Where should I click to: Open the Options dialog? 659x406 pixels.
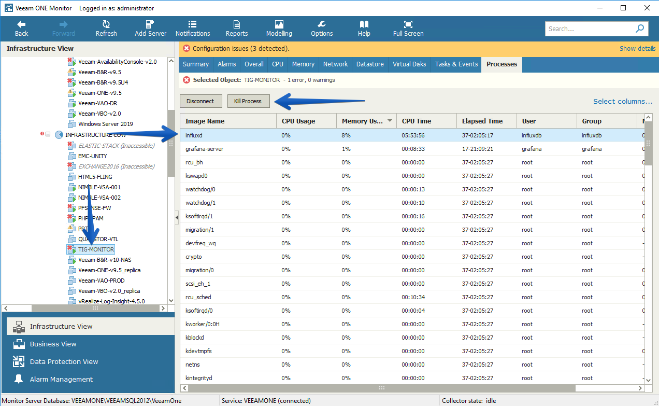click(x=322, y=29)
